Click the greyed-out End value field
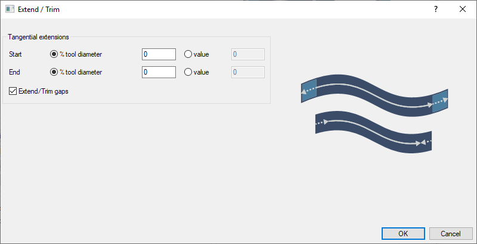 247,72
